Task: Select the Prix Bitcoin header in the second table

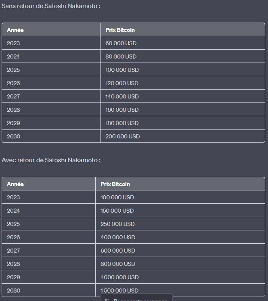Action: pyautogui.click(x=115, y=184)
